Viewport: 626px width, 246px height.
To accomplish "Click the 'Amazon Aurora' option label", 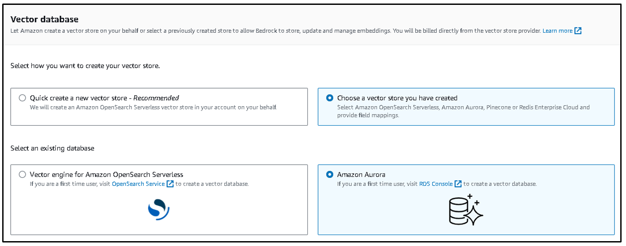I will (361, 175).
